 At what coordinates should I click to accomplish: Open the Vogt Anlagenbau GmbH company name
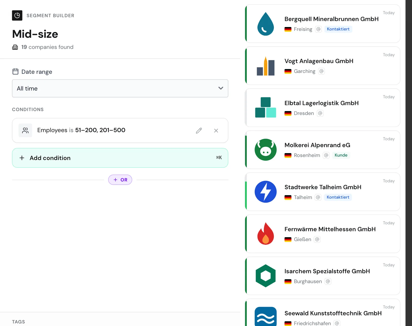point(319,61)
